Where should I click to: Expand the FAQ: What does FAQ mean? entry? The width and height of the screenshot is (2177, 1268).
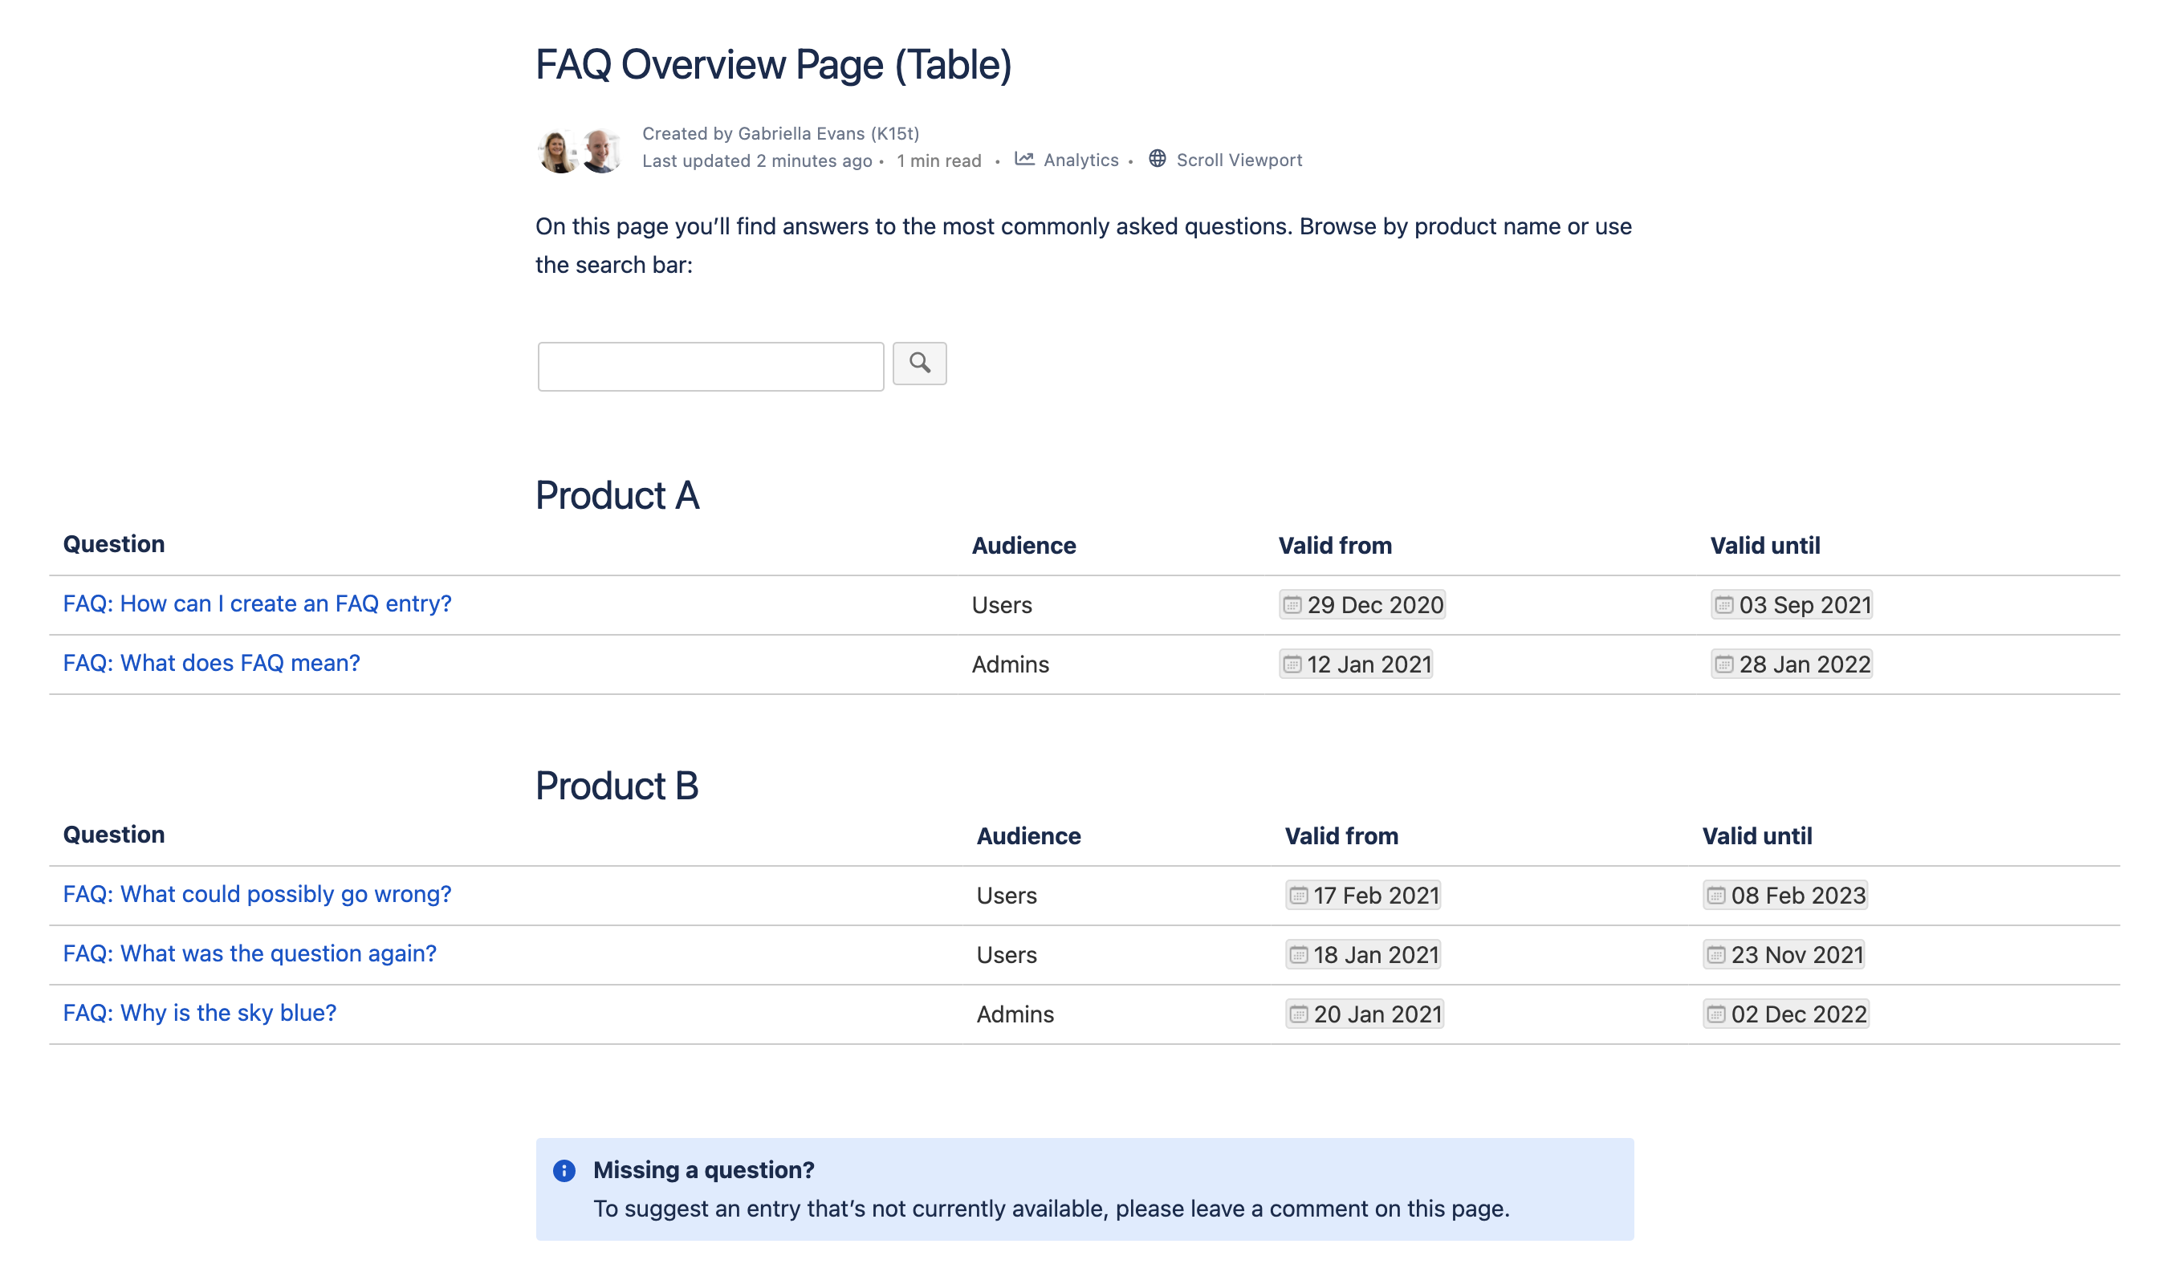(x=210, y=661)
